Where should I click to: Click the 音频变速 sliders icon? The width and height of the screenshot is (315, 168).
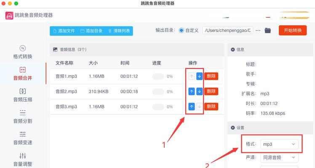23,134
